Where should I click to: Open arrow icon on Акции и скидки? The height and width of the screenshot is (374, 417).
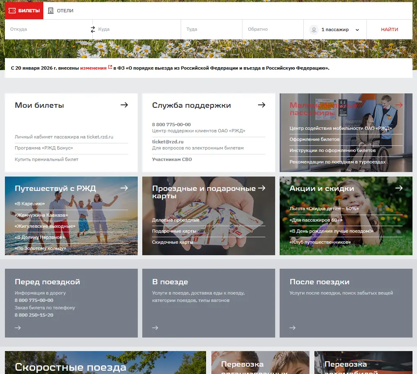pos(399,188)
